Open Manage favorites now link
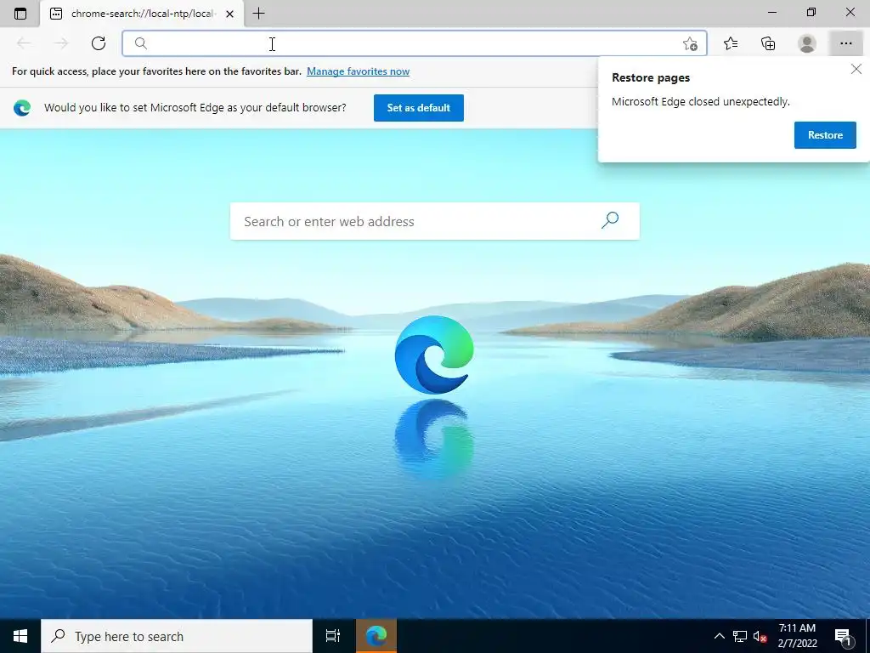Screen dimensions: 870x653 [358, 71]
